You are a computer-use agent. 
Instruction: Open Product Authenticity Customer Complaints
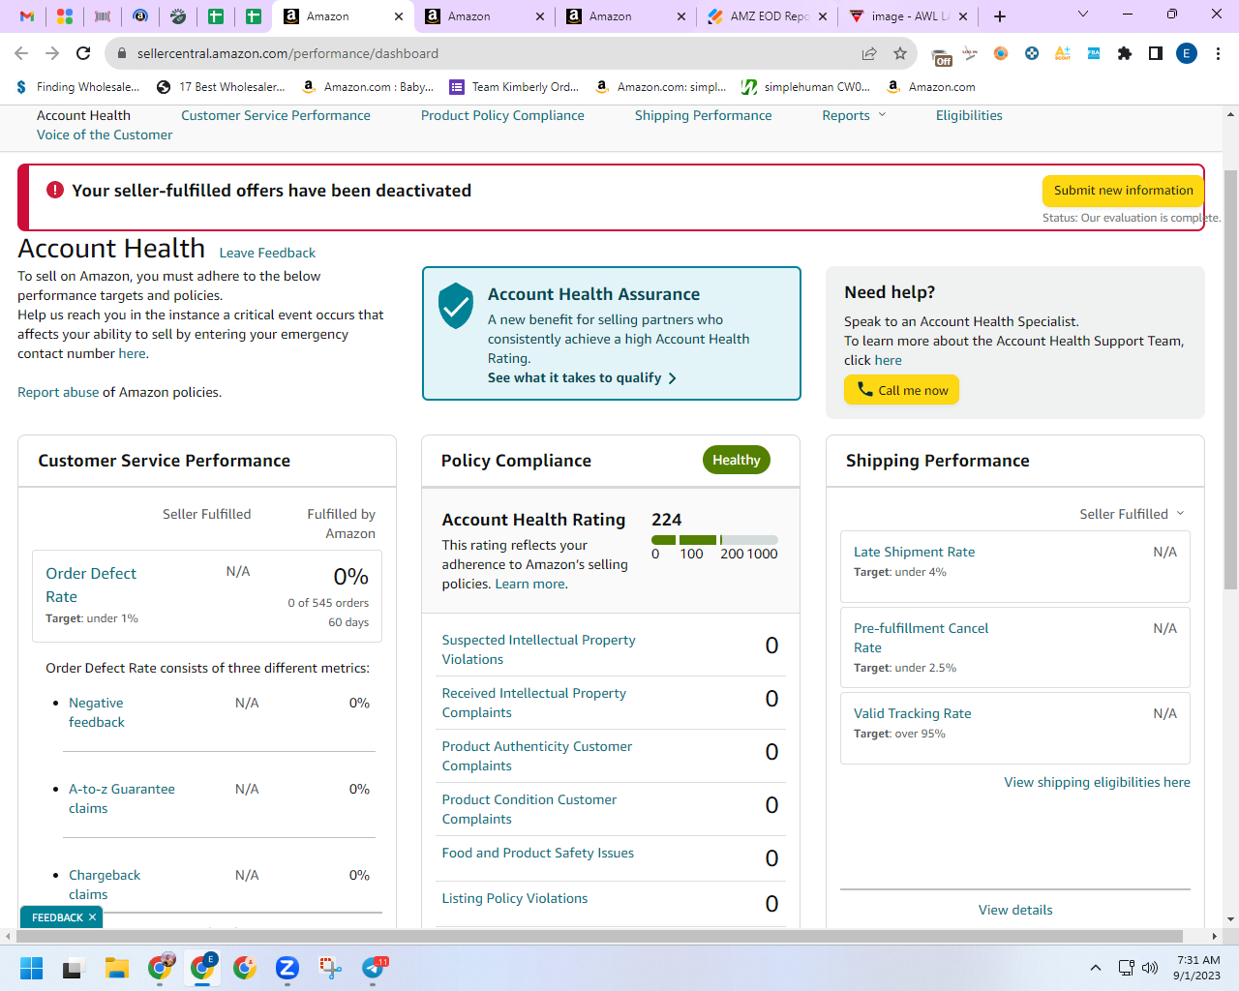point(537,756)
